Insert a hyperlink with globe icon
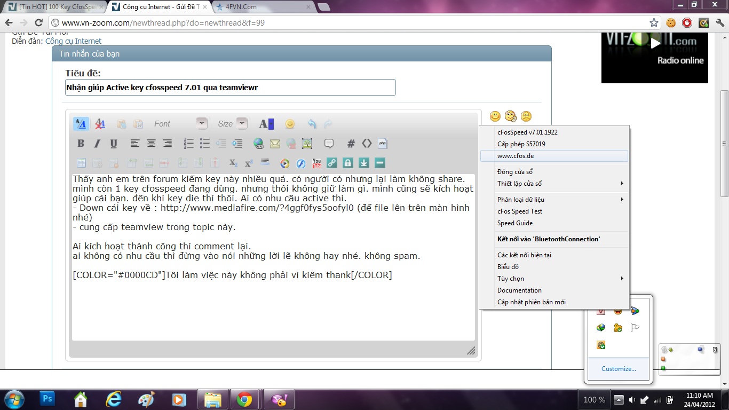The width and height of the screenshot is (729, 410). (x=258, y=144)
